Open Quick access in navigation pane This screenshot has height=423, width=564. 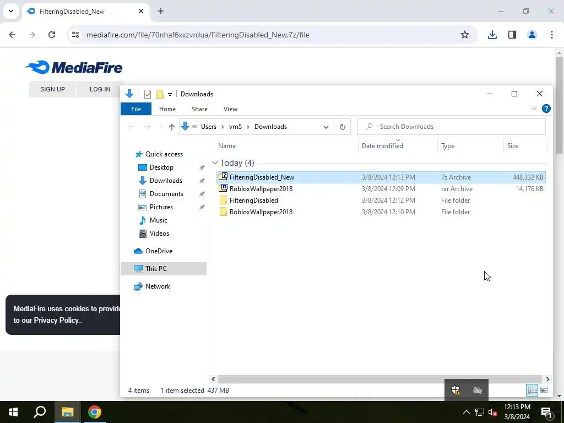point(164,154)
